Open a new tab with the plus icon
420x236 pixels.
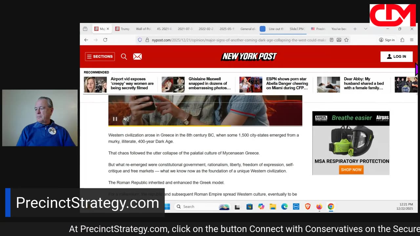[x=355, y=29]
